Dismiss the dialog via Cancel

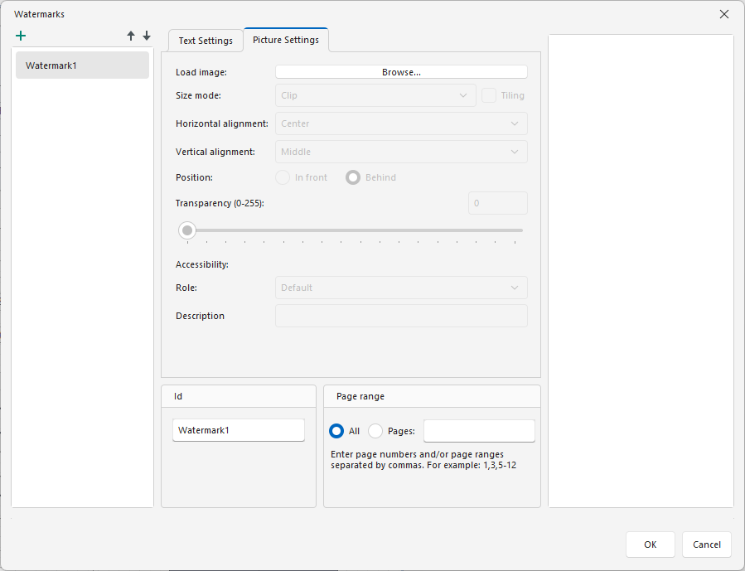pos(706,544)
